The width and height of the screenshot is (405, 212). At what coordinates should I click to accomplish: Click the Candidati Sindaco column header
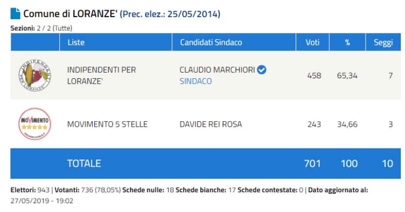tap(211, 42)
